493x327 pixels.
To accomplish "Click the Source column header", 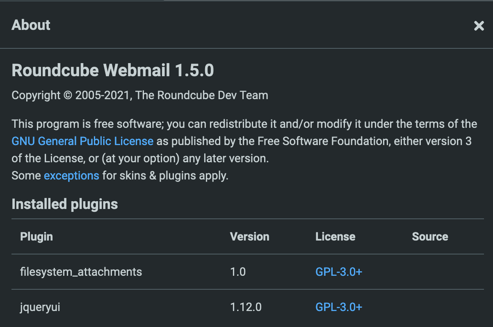I will (430, 236).
